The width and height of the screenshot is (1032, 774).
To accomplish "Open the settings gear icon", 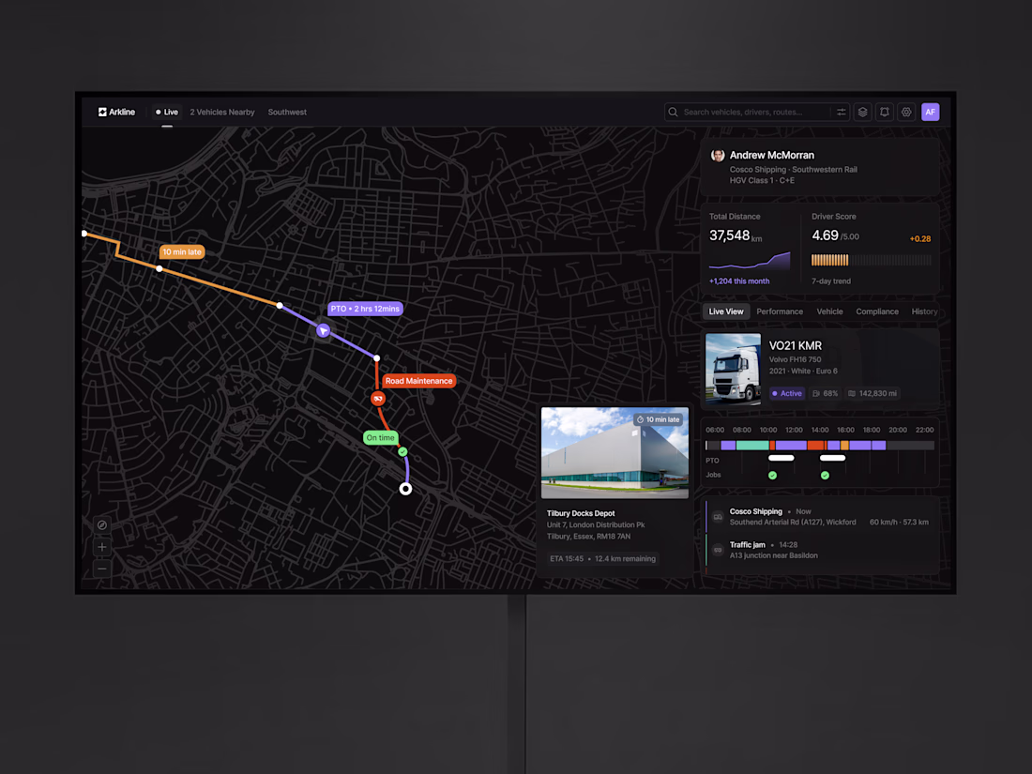I will [x=906, y=112].
